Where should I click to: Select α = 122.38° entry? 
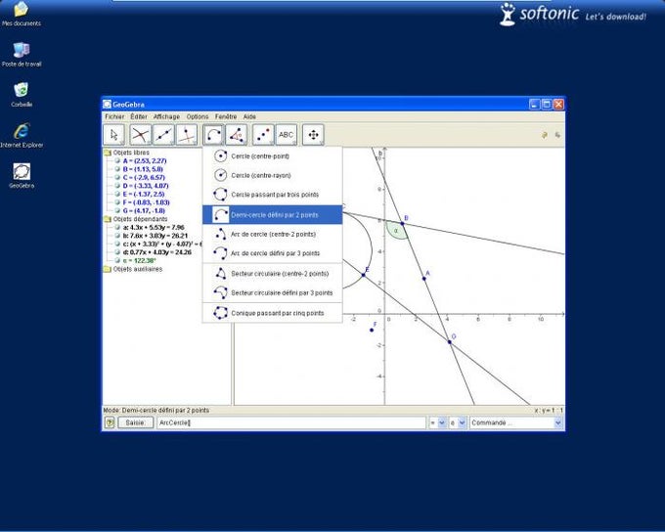tap(140, 260)
